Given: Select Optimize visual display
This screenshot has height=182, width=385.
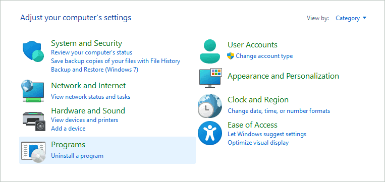Looking at the screenshot, I should [x=258, y=143].
